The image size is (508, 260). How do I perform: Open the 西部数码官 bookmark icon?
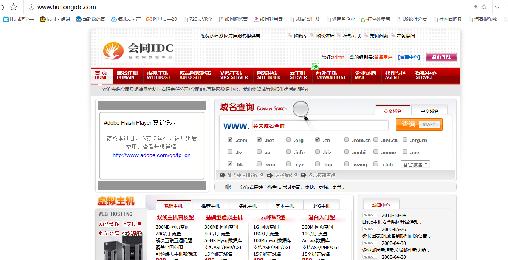(79, 19)
